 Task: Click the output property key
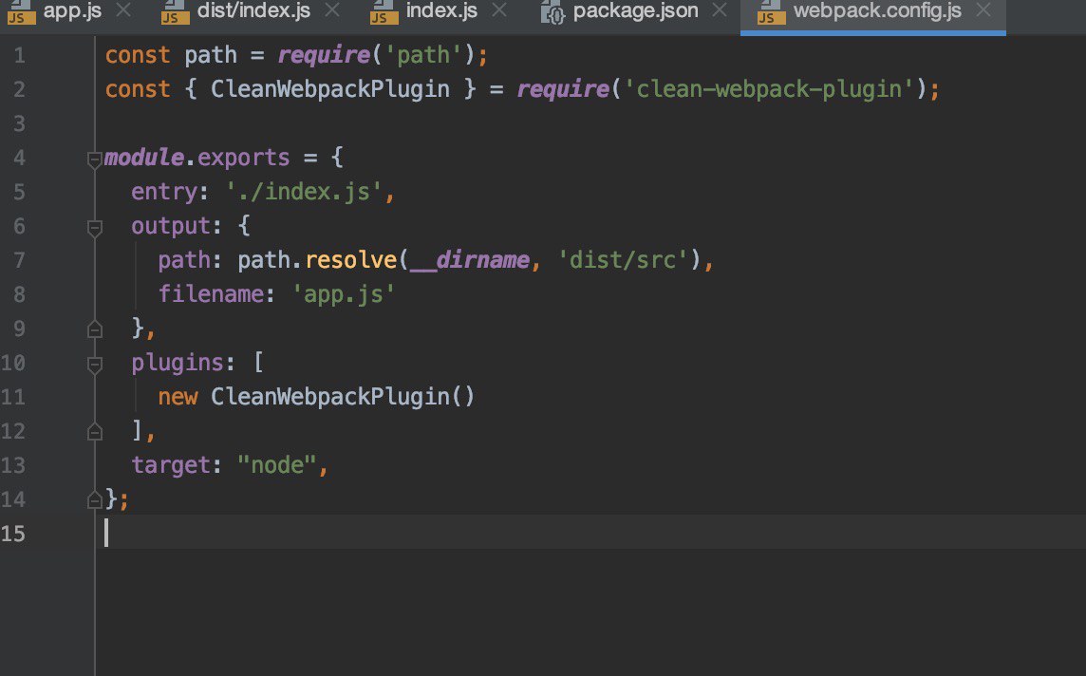[171, 226]
